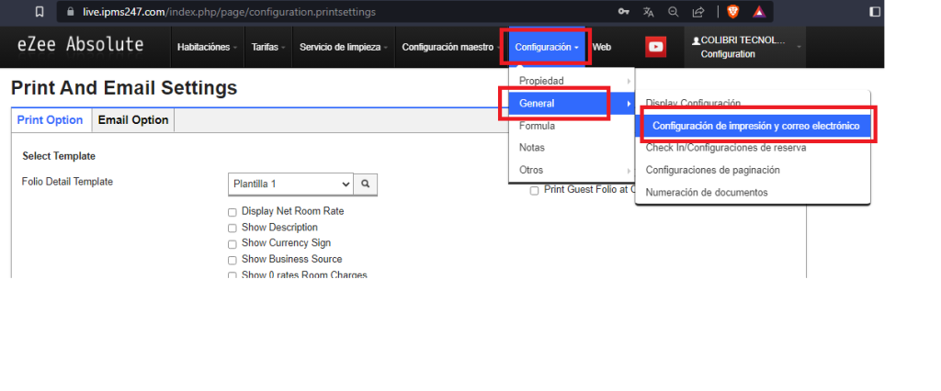
Task: Select Formula menu entry
Action: [x=572, y=126]
